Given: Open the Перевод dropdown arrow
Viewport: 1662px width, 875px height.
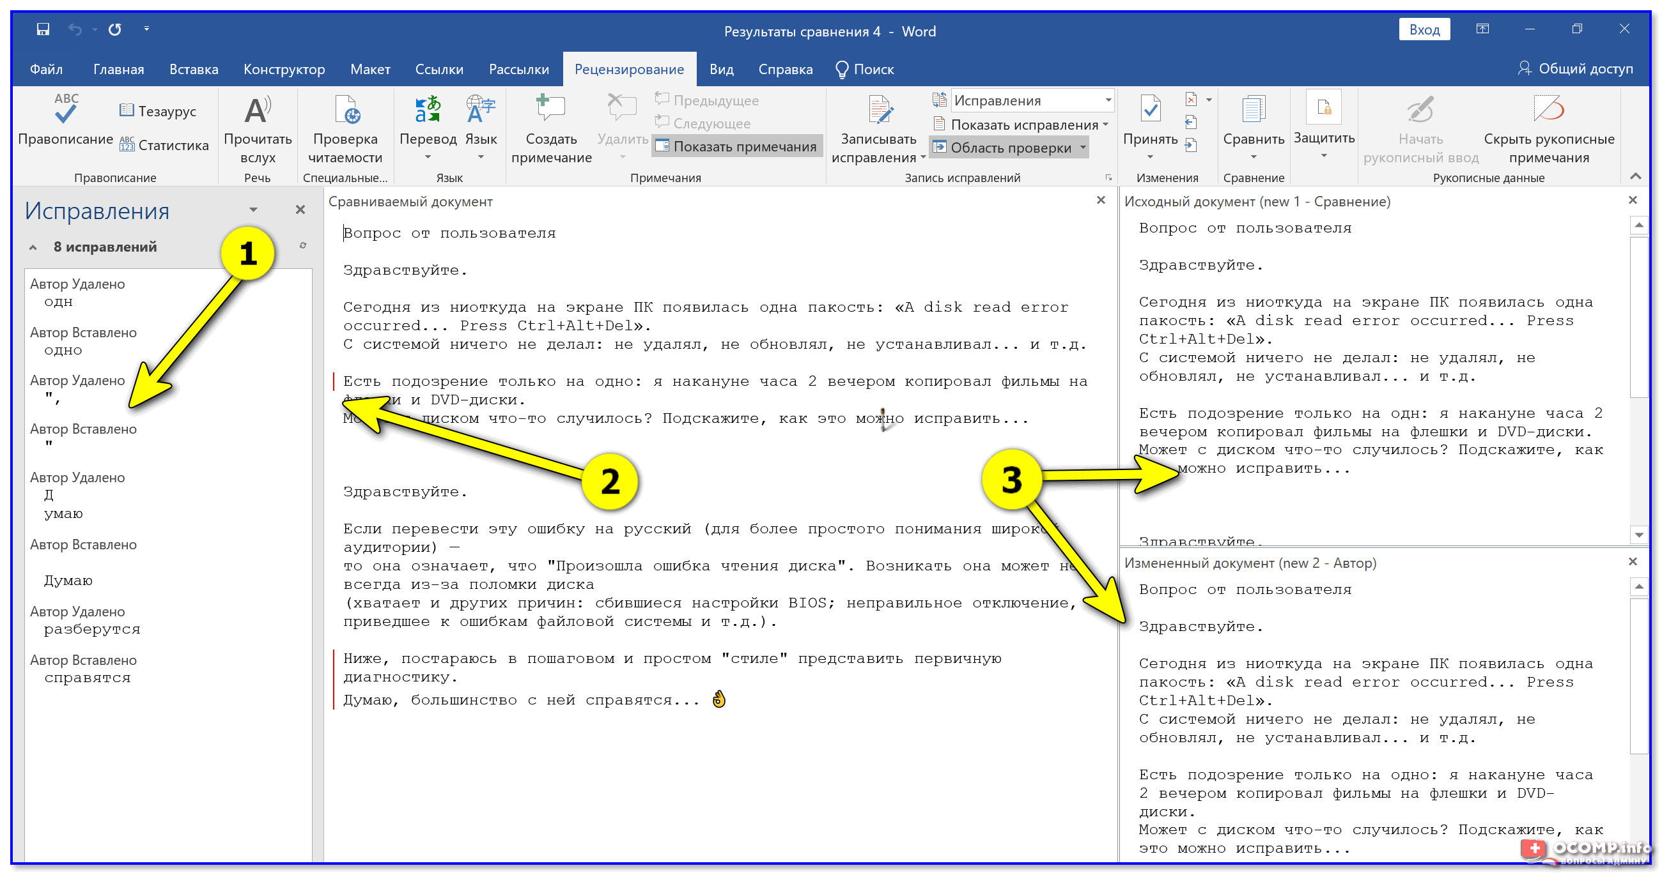Looking at the screenshot, I should [427, 157].
